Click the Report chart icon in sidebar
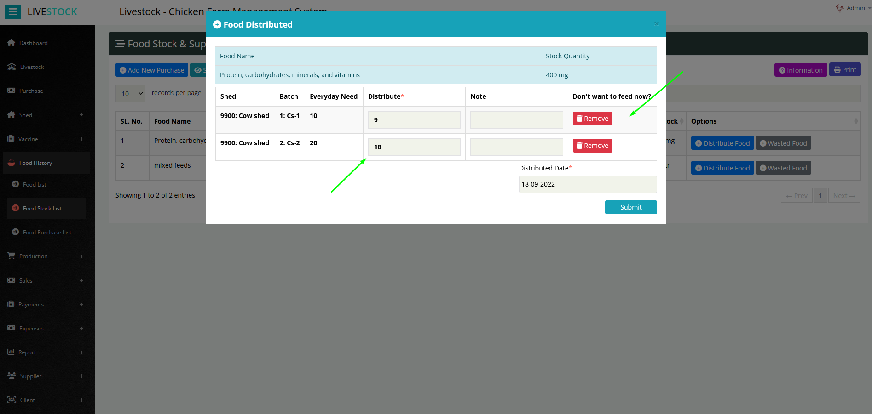 11,352
